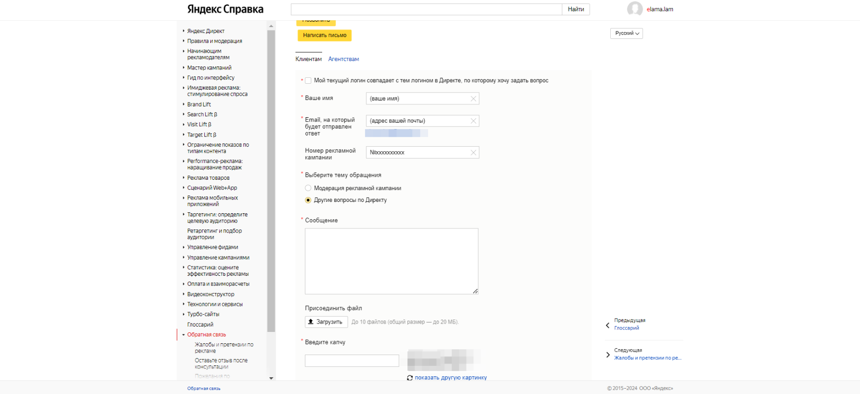Focus the email address input field

coord(423,121)
